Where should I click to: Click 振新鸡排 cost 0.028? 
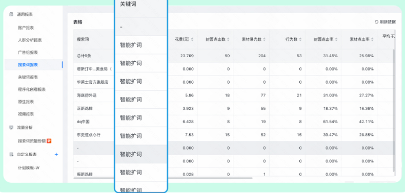point(188,174)
